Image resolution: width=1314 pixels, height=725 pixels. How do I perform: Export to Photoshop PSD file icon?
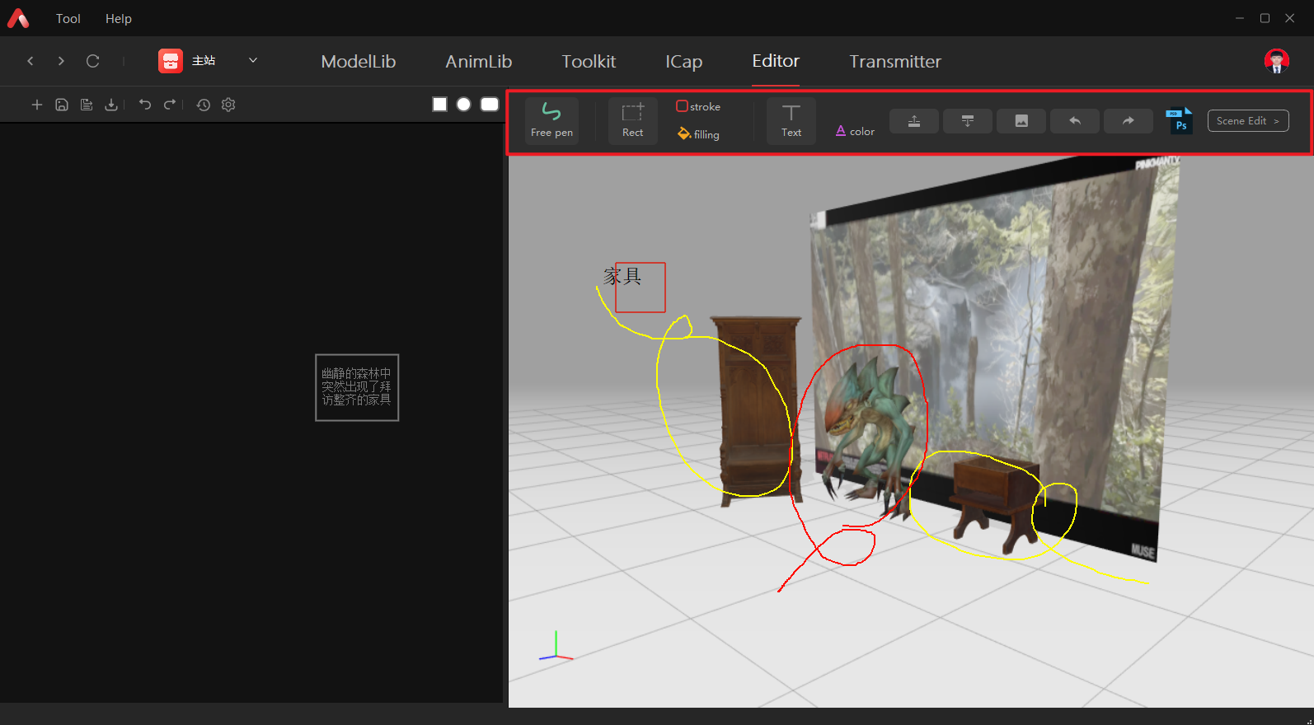click(1180, 121)
